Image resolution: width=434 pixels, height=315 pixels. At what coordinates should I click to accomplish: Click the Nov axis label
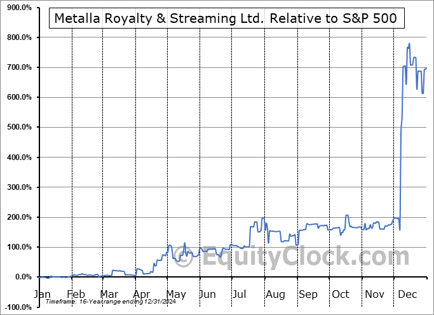coord(374,294)
